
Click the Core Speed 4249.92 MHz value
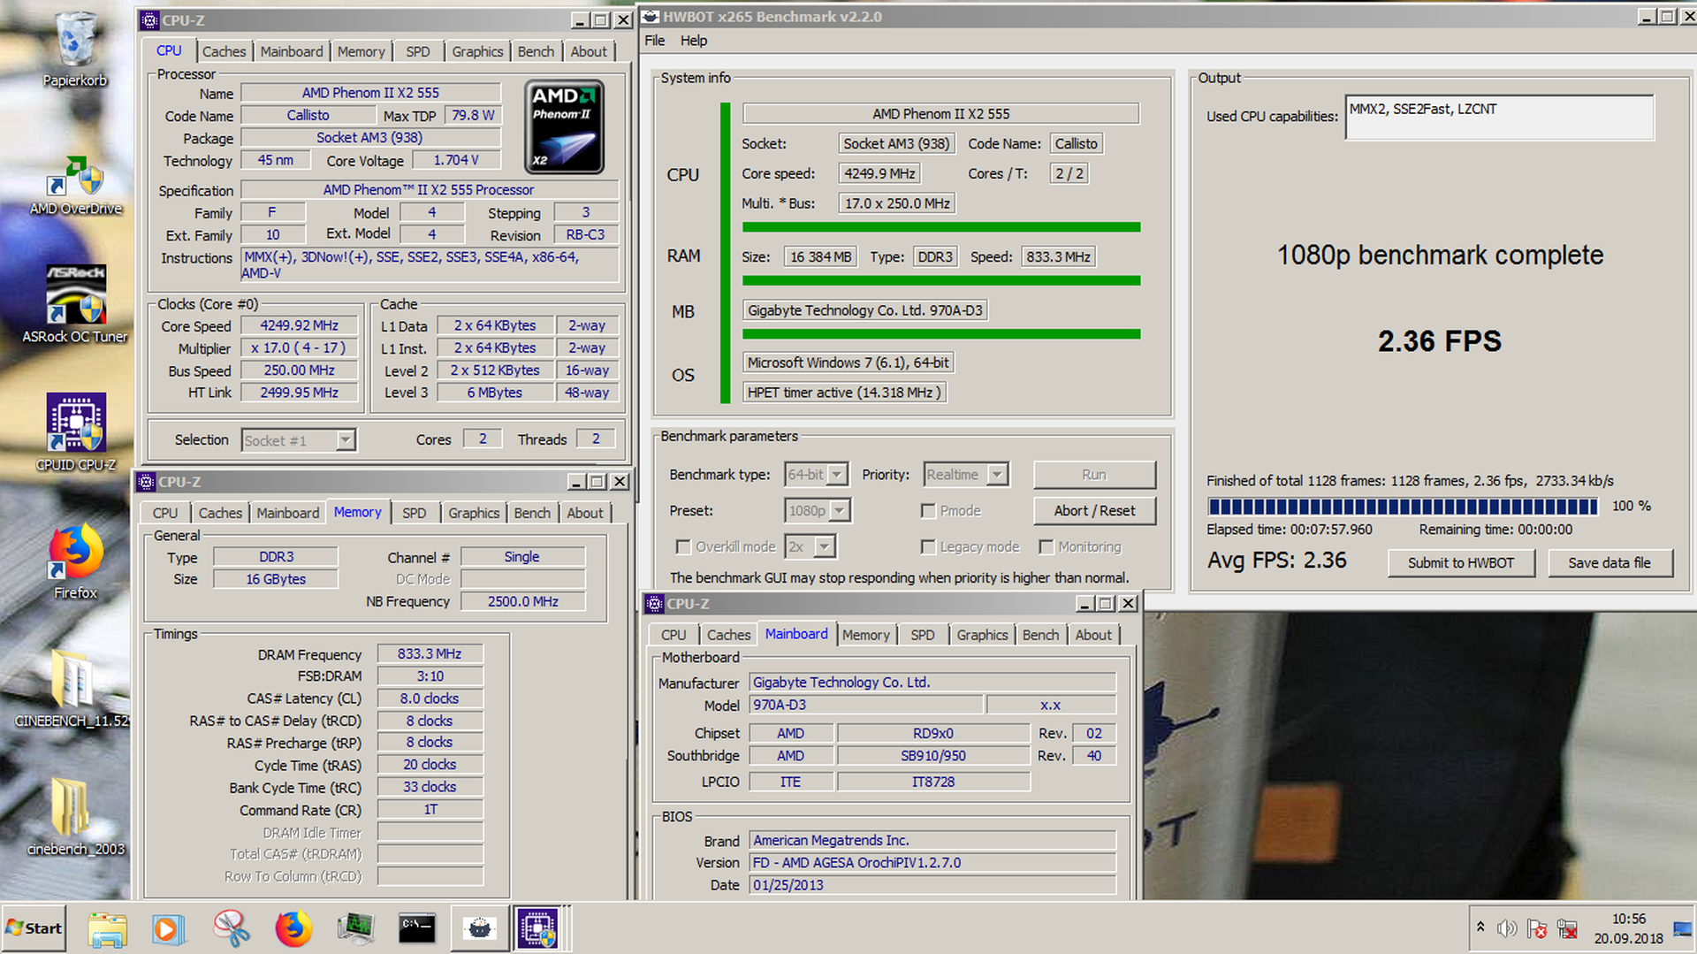coord(299,326)
